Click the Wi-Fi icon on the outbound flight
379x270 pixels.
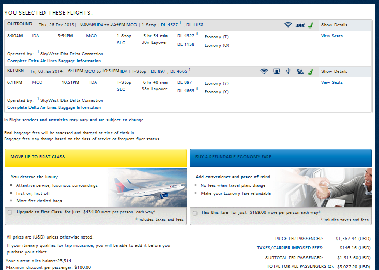pyautogui.click(x=288, y=25)
